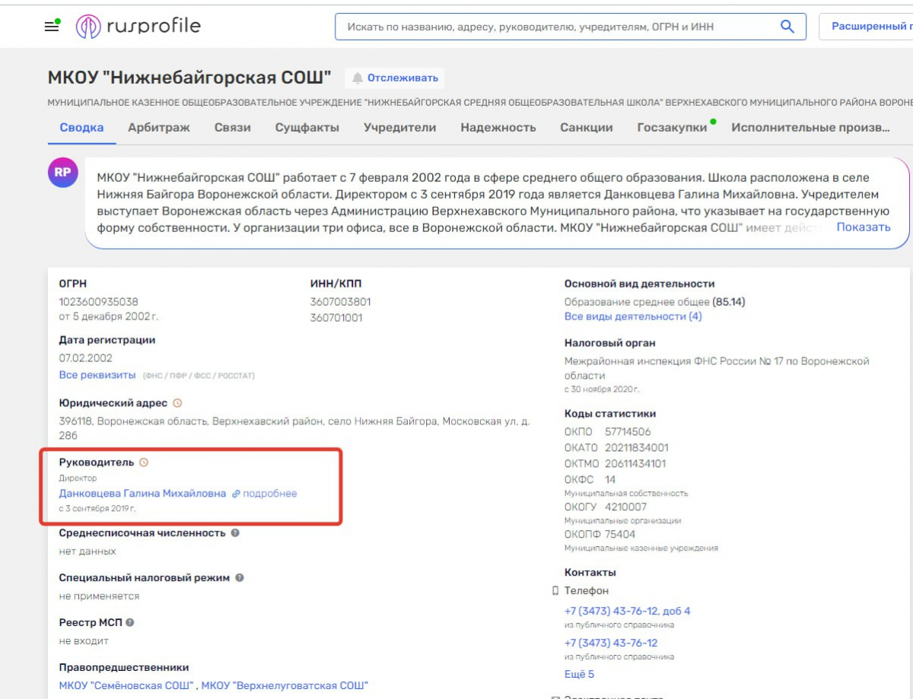The image size is (913, 699).
Task: Click the ОКПО code 57714506
Action: 628,432
